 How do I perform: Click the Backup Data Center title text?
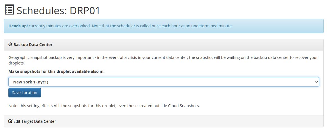(33, 45)
